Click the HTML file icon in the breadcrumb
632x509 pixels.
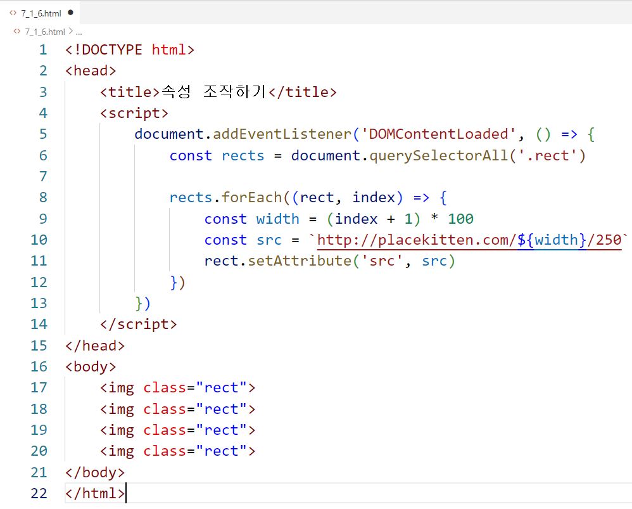(x=17, y=32)
